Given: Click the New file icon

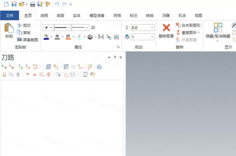Looking at the screenshot, I should pyautogui.click(x=6, y=4).
